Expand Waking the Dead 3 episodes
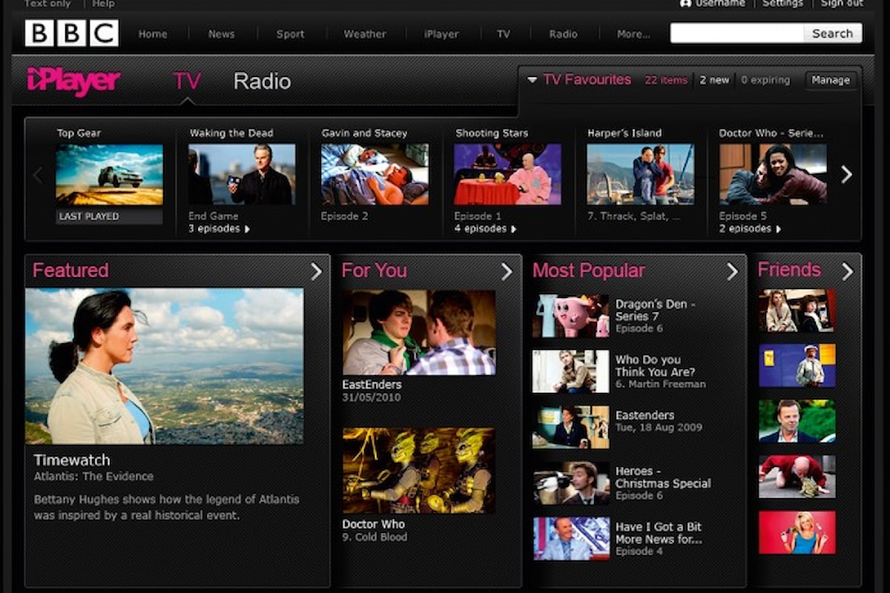Image resolution: width=890 pixels, height=593 pixels. [219, 229]
